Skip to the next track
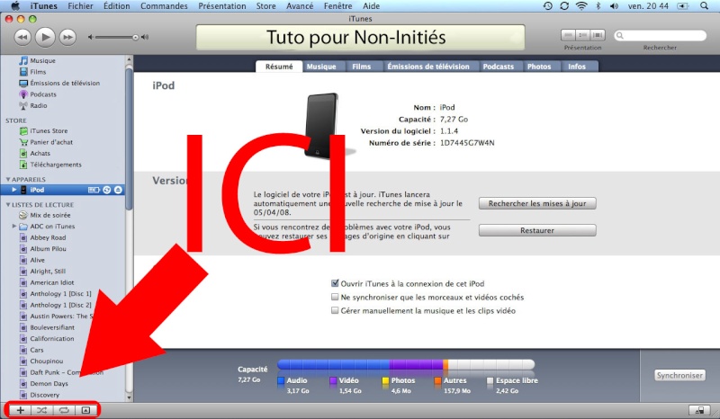Image resolution: width=720 pixels, height=419 pixels. click(68, 37)
